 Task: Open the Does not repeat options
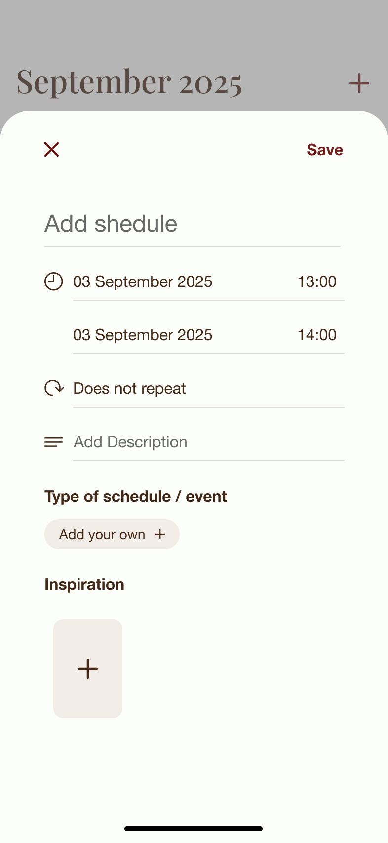130,388
